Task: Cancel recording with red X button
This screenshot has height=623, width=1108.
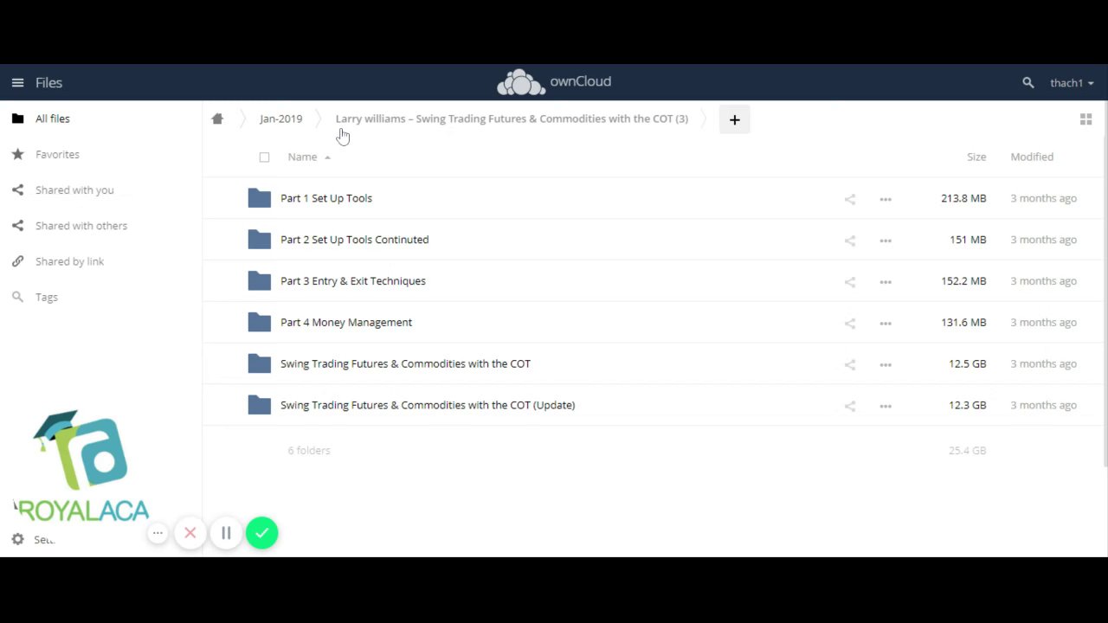Action: pyautogui.click(x=190, y=533)
